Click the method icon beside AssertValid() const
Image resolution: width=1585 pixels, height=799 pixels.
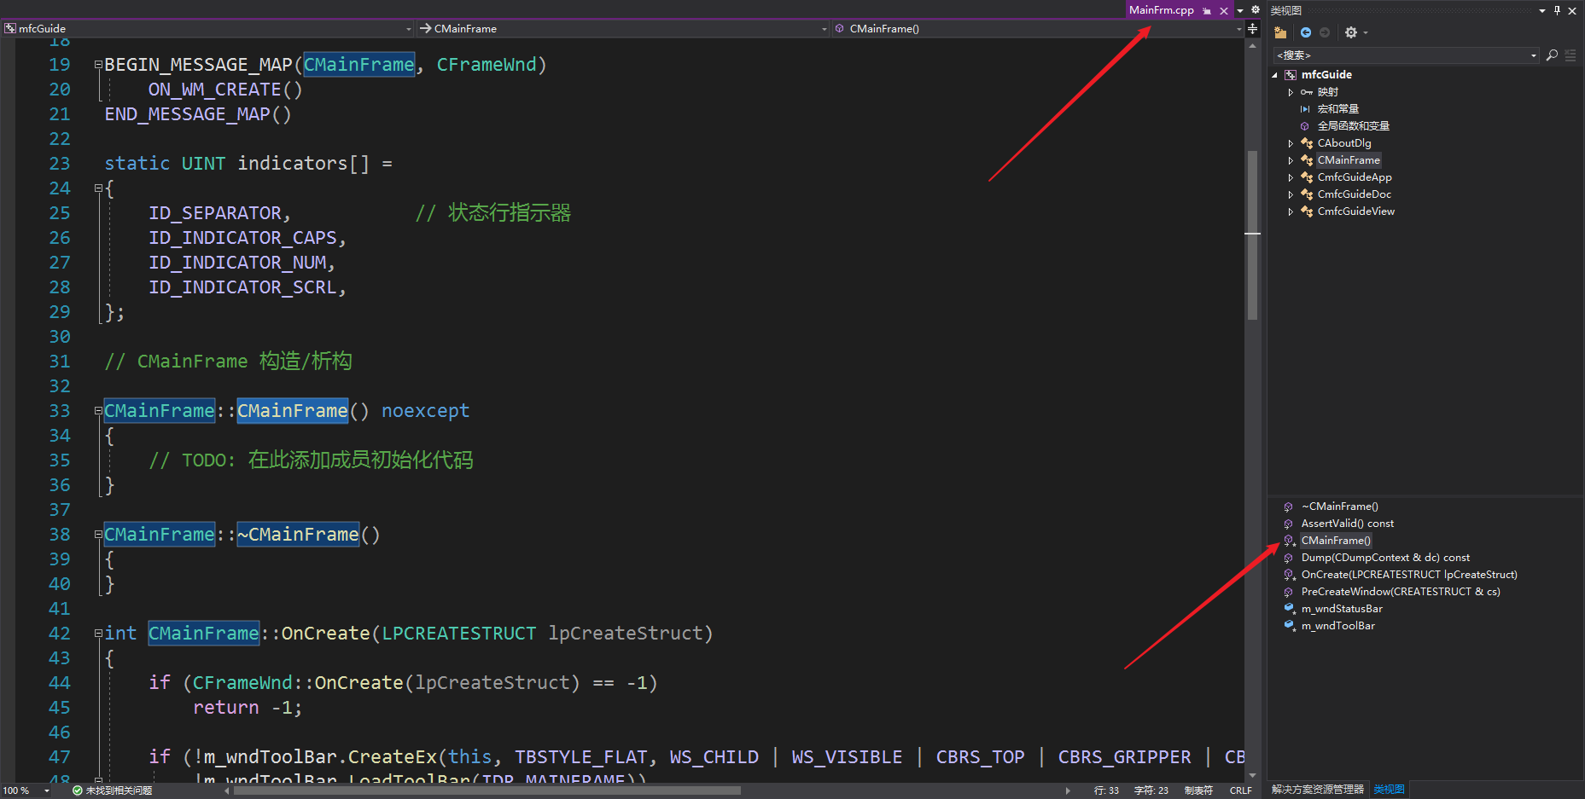1289,524
